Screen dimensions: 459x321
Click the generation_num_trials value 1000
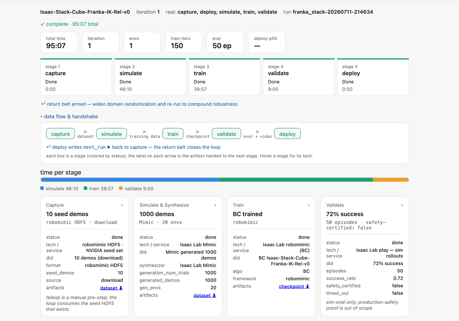pyautogui.click(x=211, y=273)
